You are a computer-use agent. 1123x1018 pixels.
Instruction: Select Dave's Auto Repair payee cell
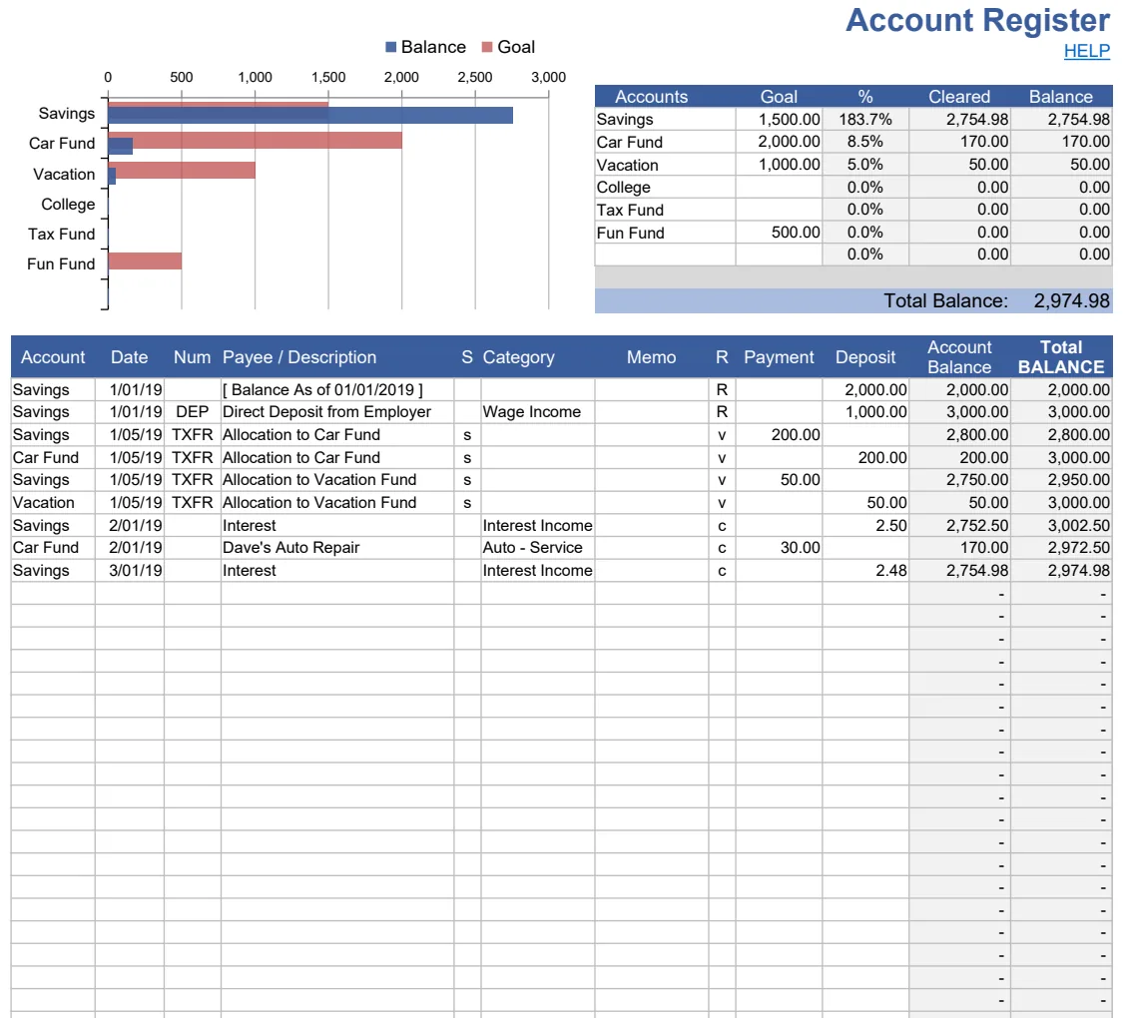coord(337,548)
